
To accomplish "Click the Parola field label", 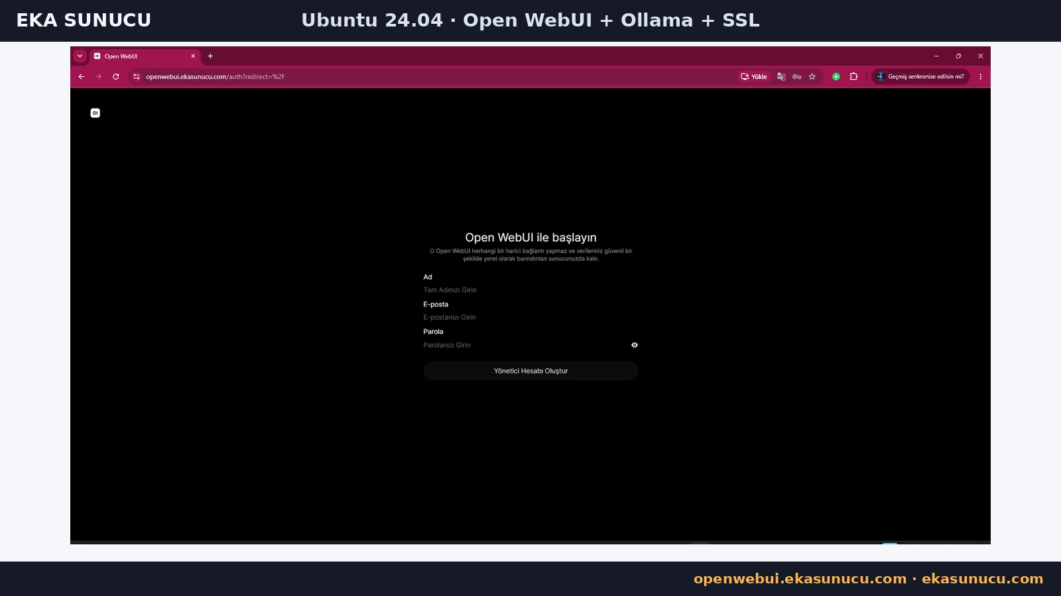I will tap(433, 332).
